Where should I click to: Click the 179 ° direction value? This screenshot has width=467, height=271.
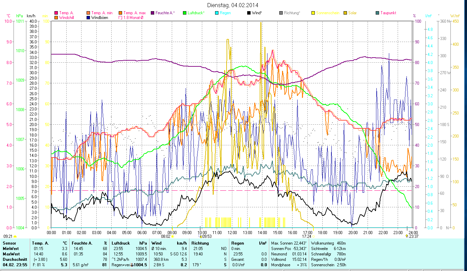197,265
